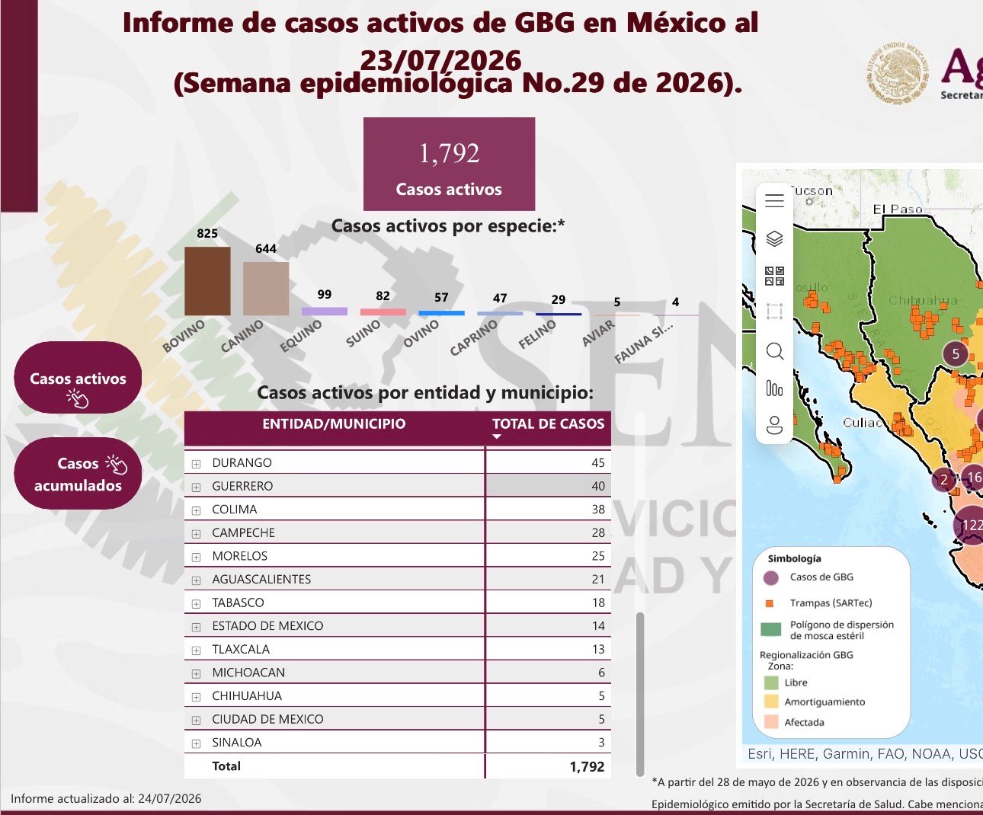Expand the MICHOACAN row
983x815 pixels.
[x=196, y=673]
